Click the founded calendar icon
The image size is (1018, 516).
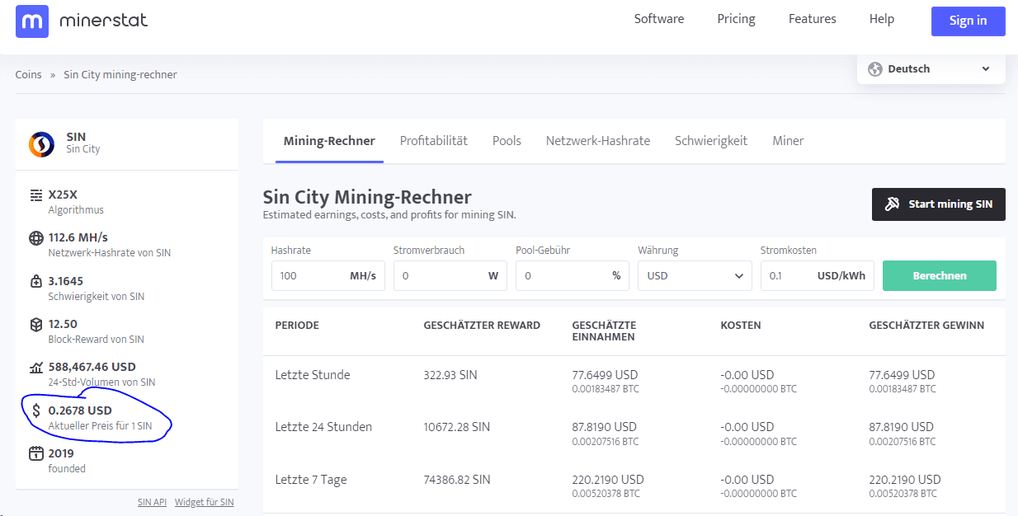pos(35,453)
